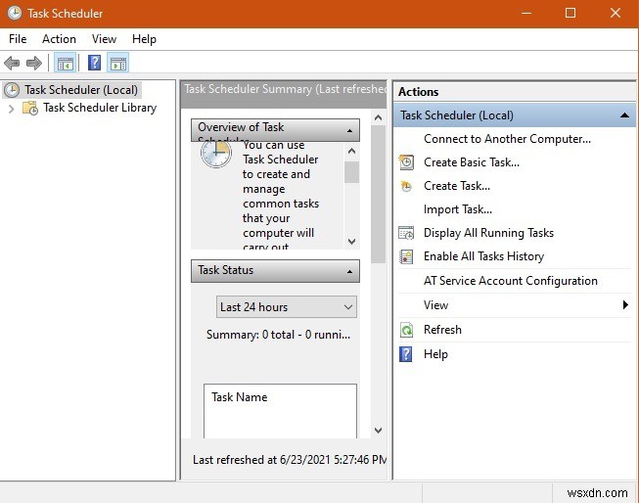This screenshot has height=503, width=639.
Task: Click the Summary: 0 total text
Action: coord(278,335)
